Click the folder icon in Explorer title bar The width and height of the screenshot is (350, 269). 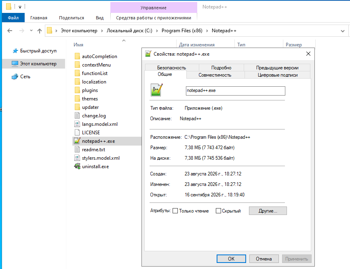(9, 7)
